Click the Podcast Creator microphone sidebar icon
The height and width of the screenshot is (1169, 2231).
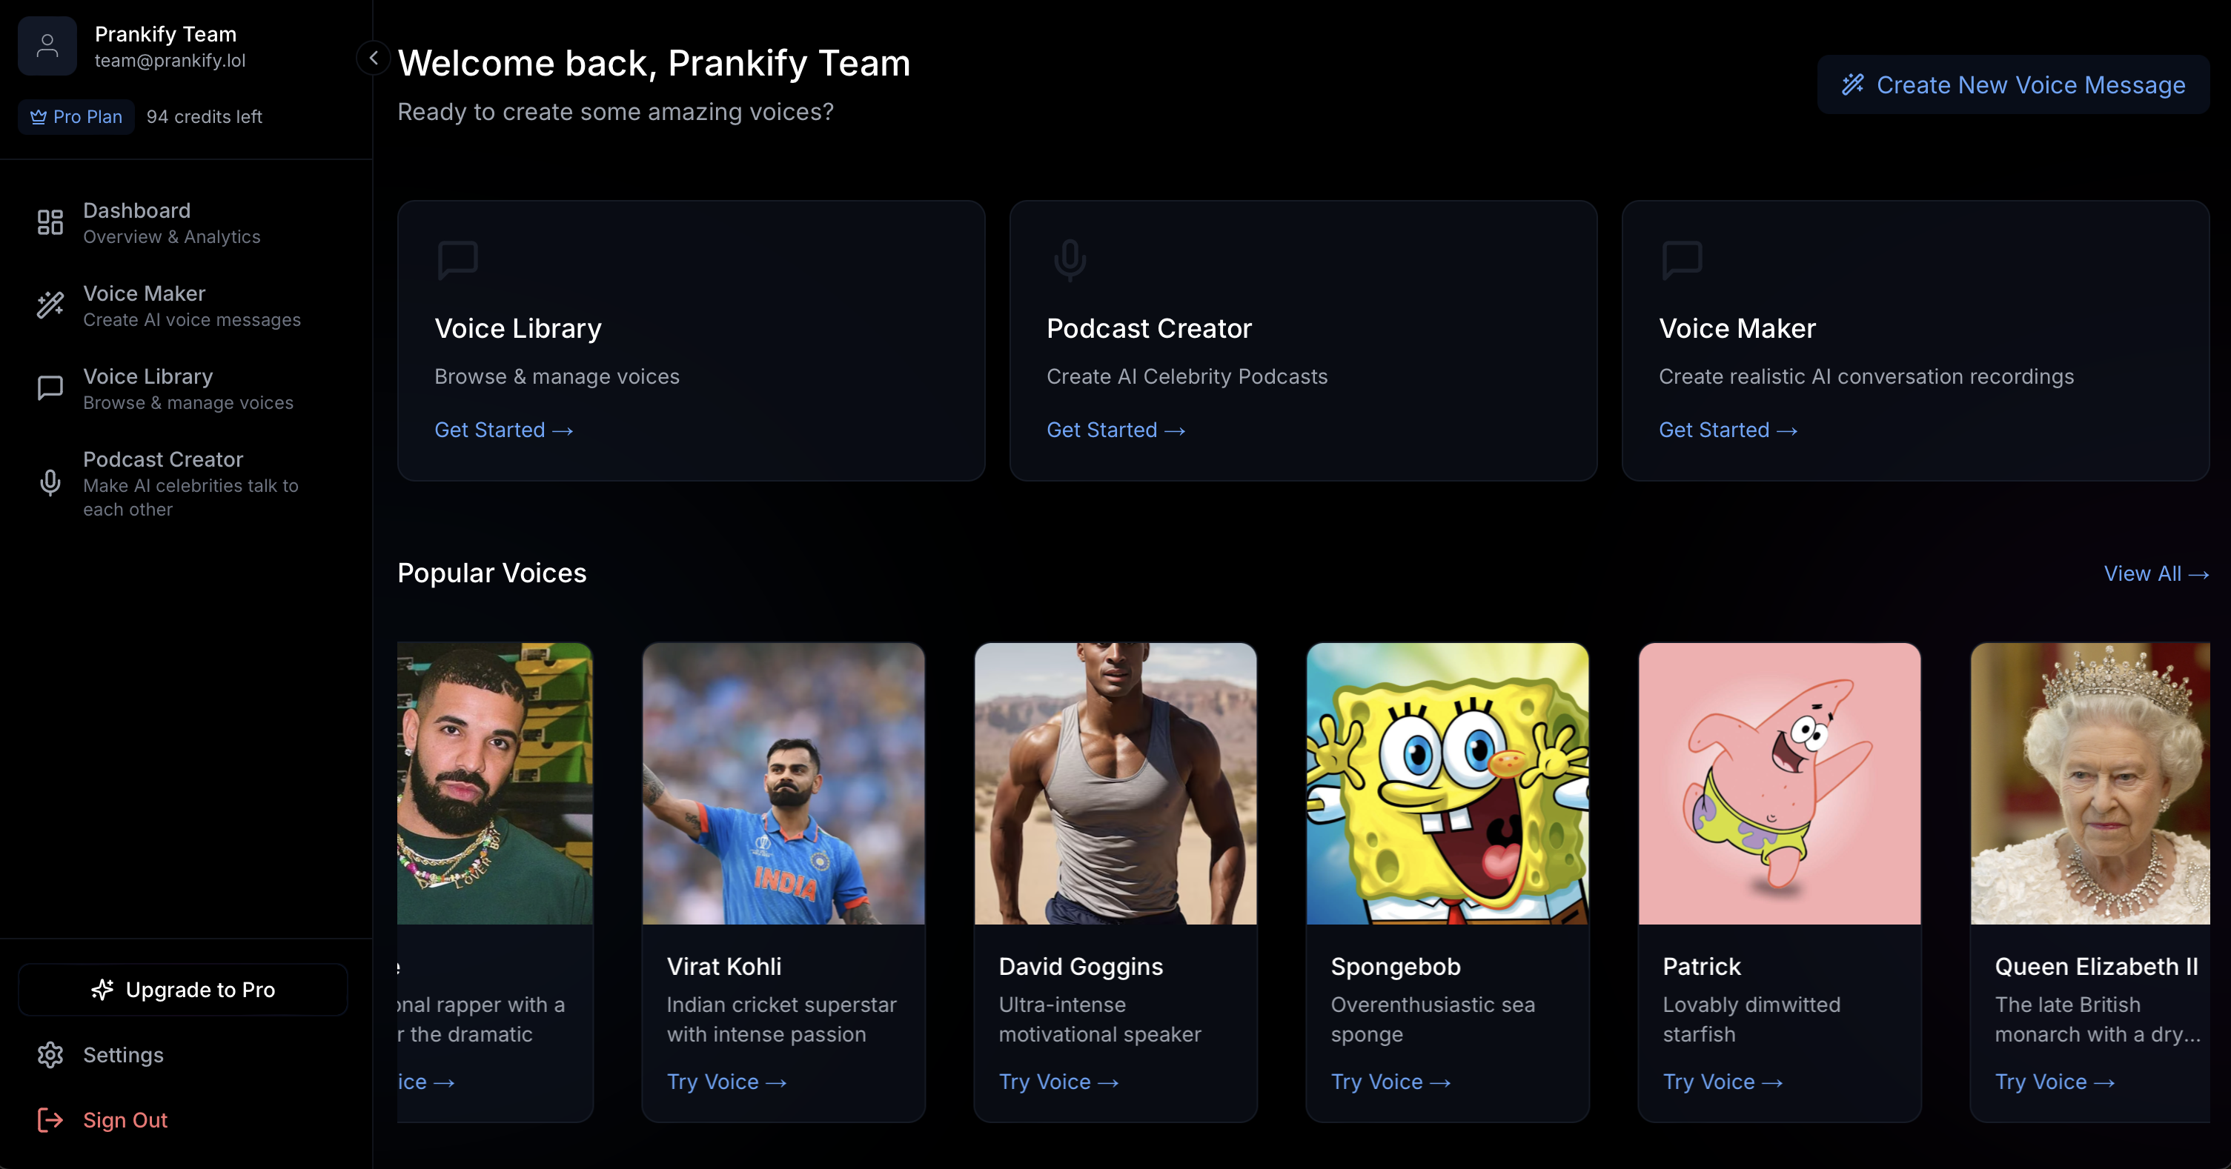(50, 482)
